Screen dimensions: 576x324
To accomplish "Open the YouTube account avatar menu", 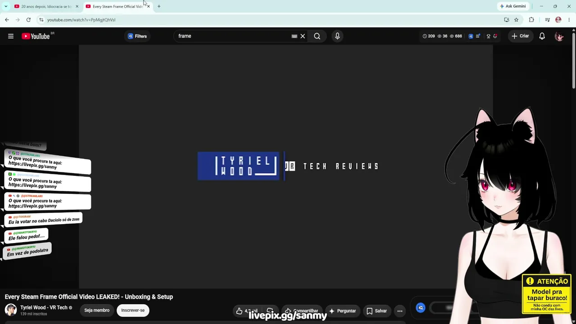I will (559, 36).
